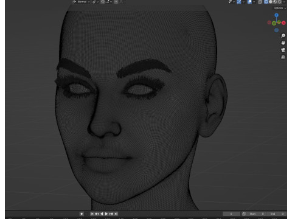The image size is (292, 219).
Task: Switch to rendered shading mode
Action: (280, 2)
